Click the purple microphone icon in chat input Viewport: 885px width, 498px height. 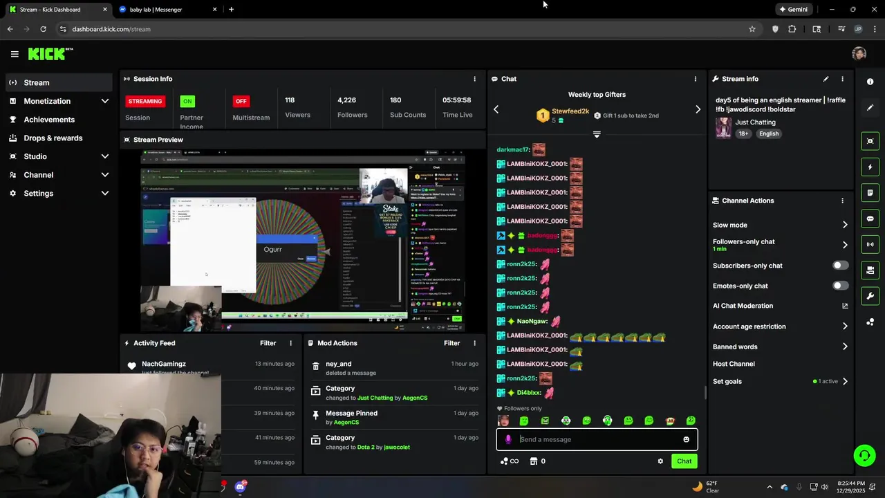(508, 439)
